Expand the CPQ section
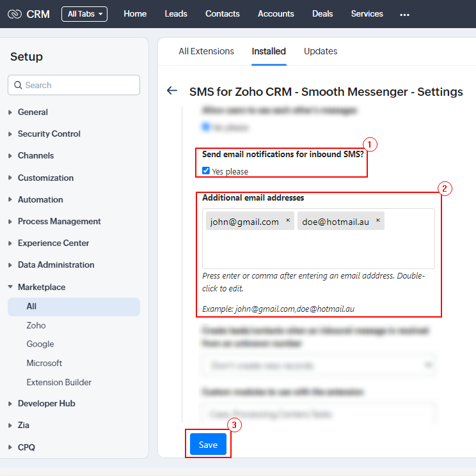This screenshot has width=476, height=476. click(x=26, y=447)
